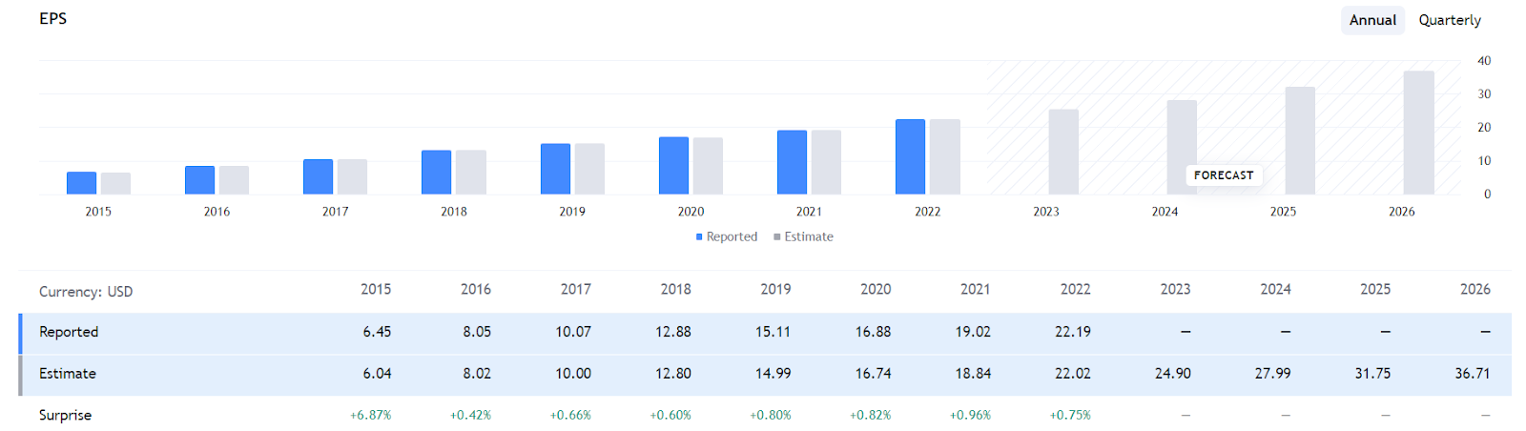The height and width of the screenshot is (431, 1526).
Task: Select the 2015 gray estimate bar
Action: pos(116,184)
